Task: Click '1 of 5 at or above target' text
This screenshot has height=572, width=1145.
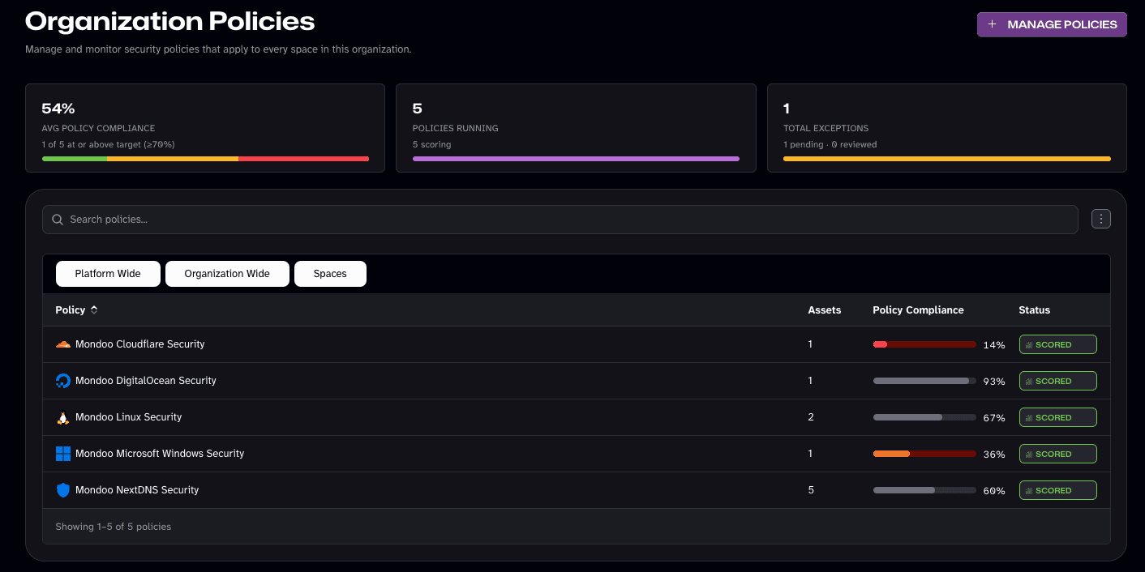Action: click(109, 145)
